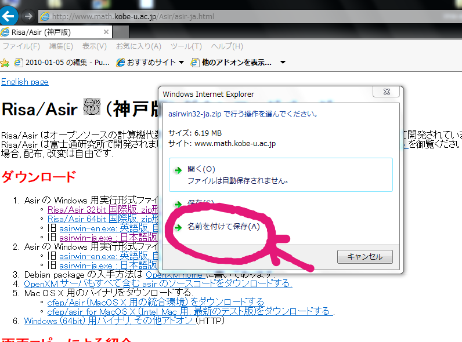Image resolution: width=462 pixels, height=342 pixels.
Task: Open cfep/asir for MacOS X Intel Mac link
Action: (x=190, y=312)
